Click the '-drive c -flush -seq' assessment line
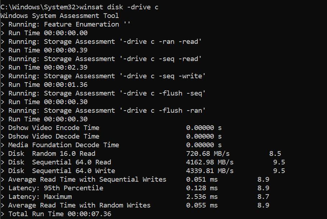 107,93
